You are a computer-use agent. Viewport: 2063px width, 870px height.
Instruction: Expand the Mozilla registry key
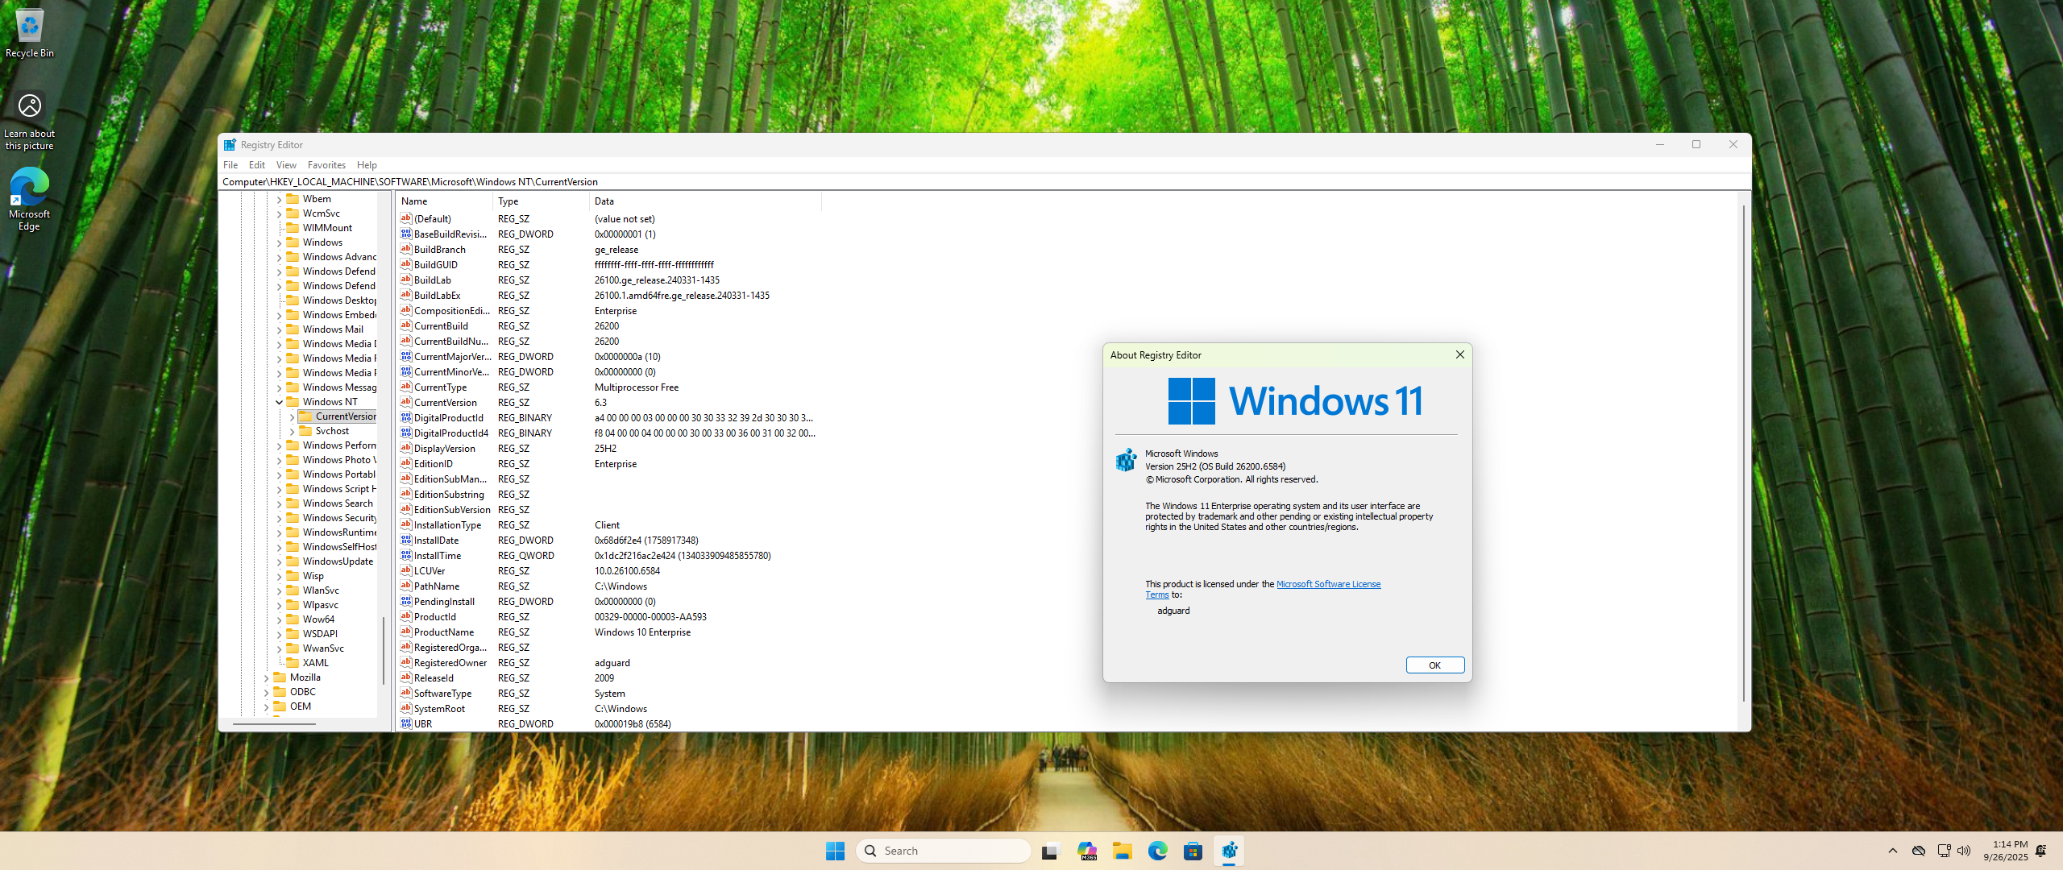pos(267,678)
